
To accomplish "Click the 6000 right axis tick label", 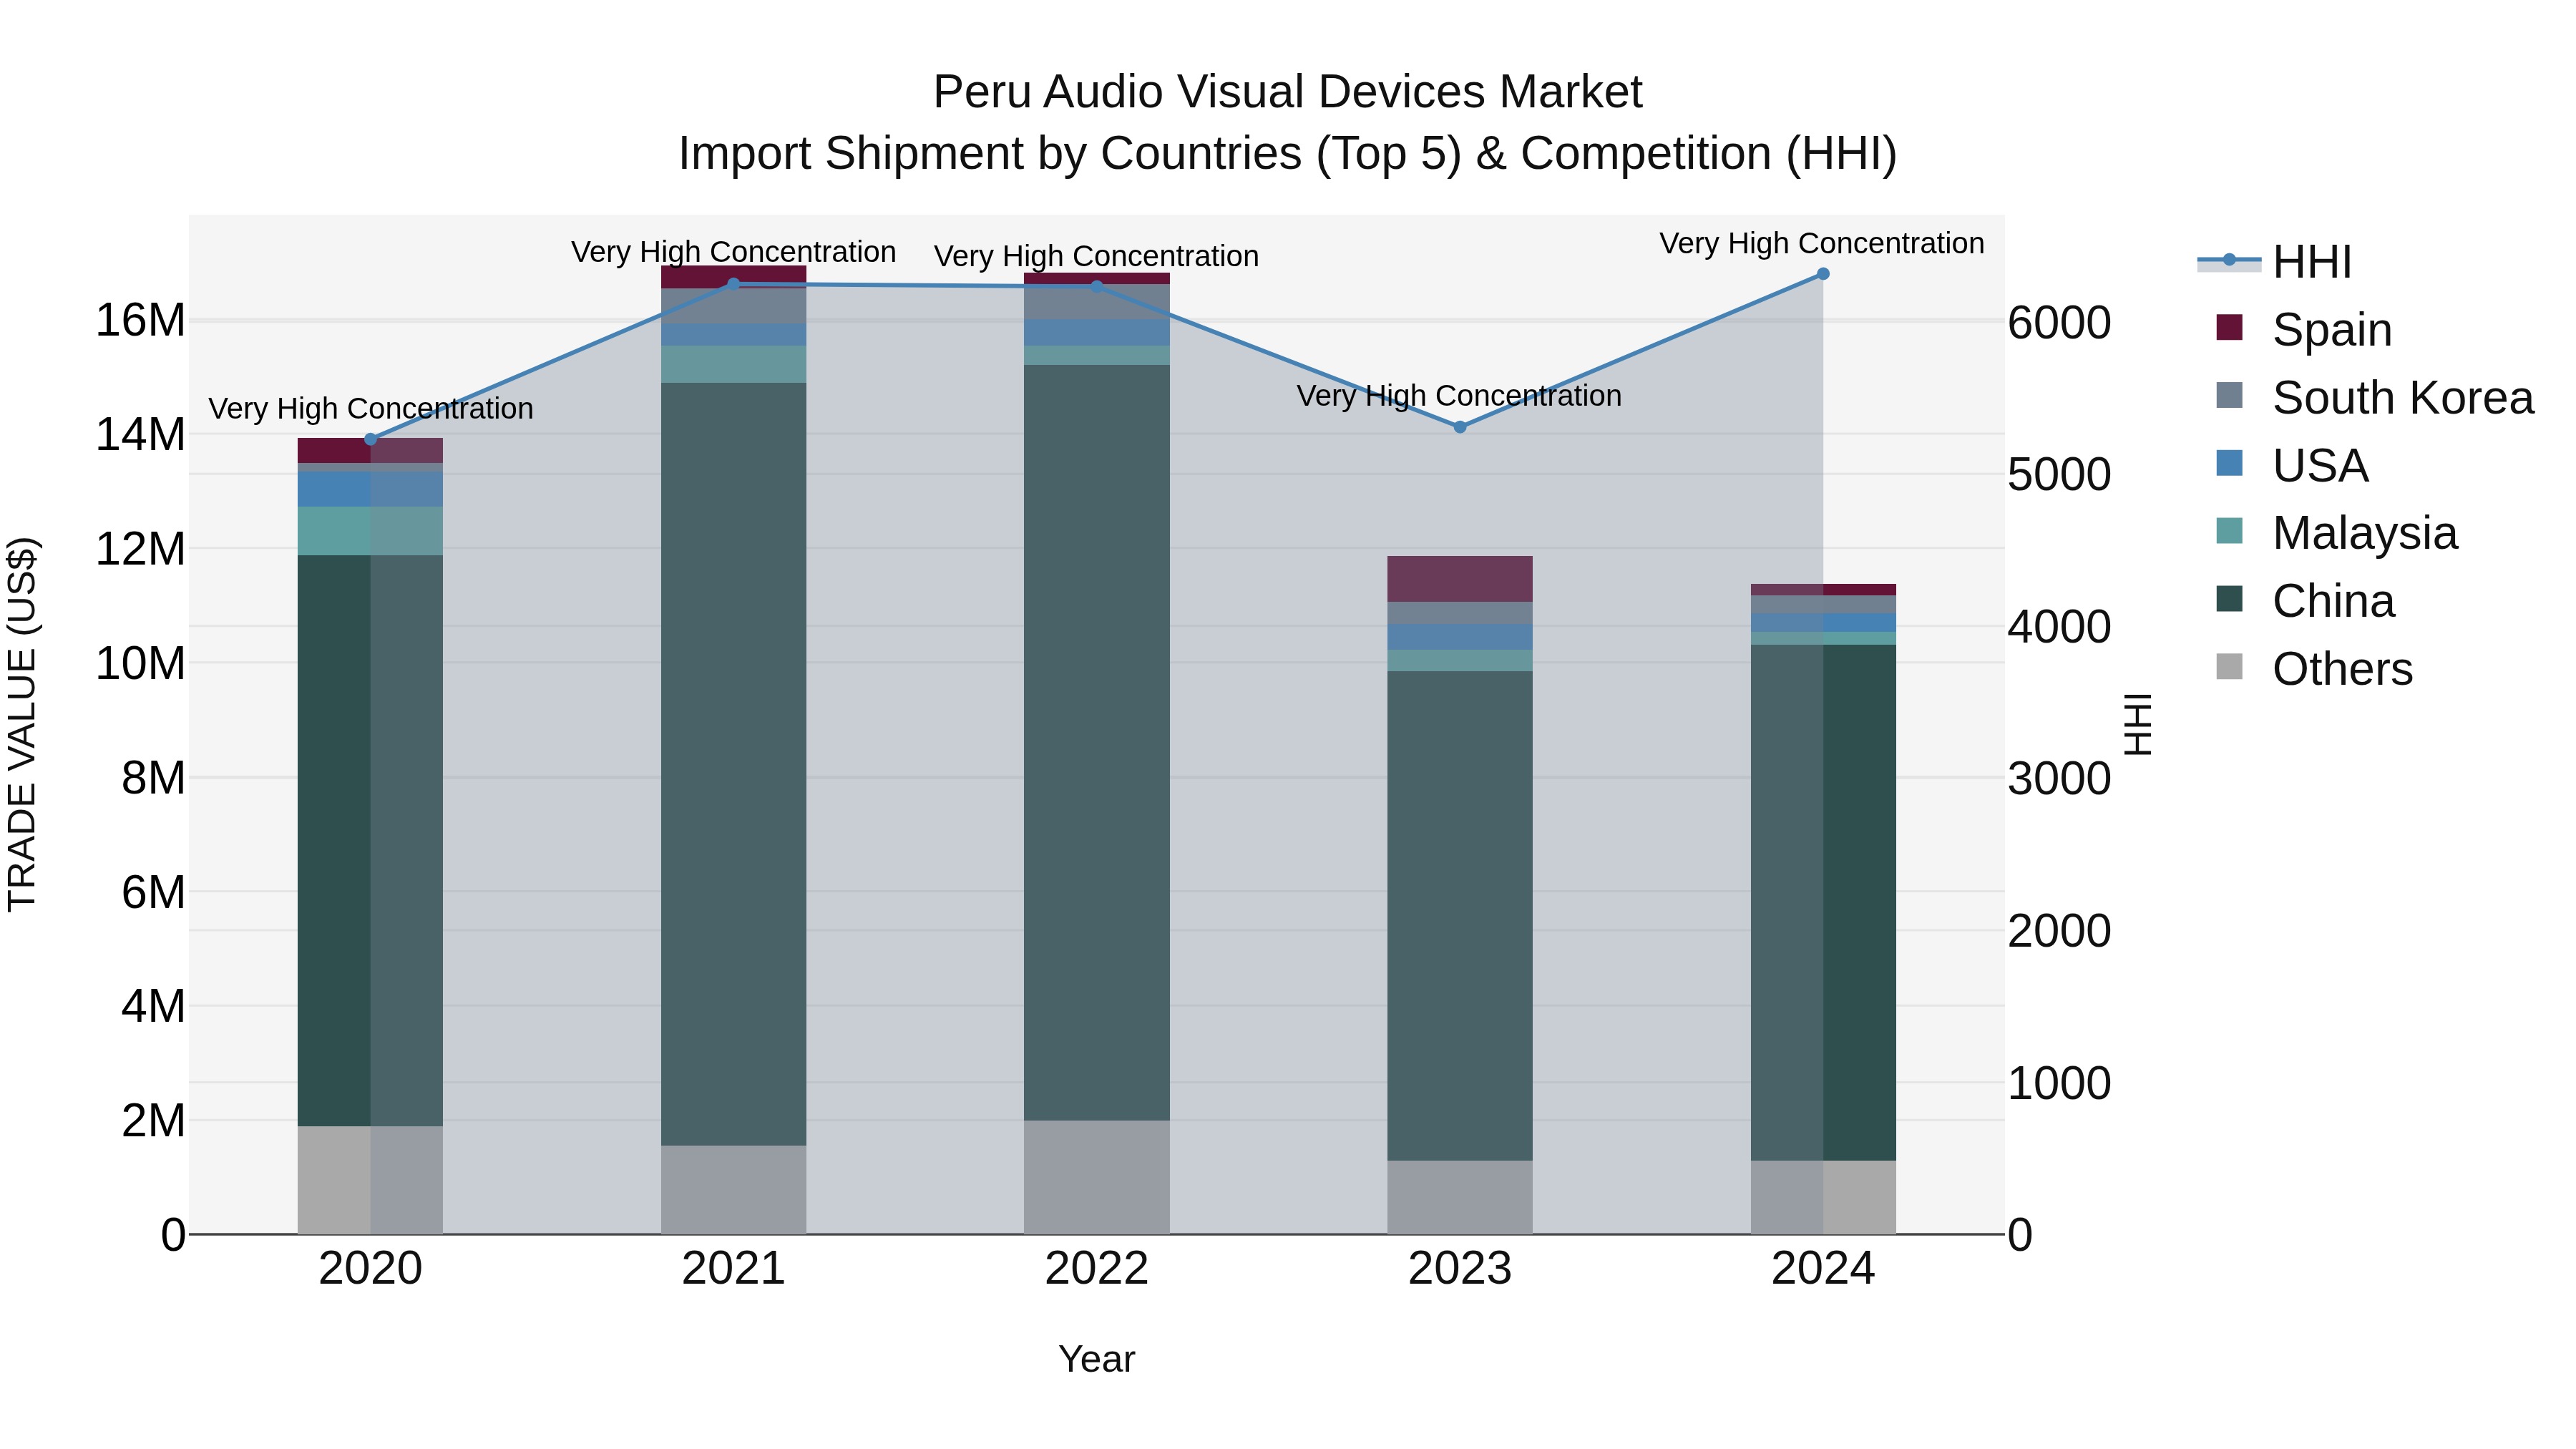I will 2060,323.
